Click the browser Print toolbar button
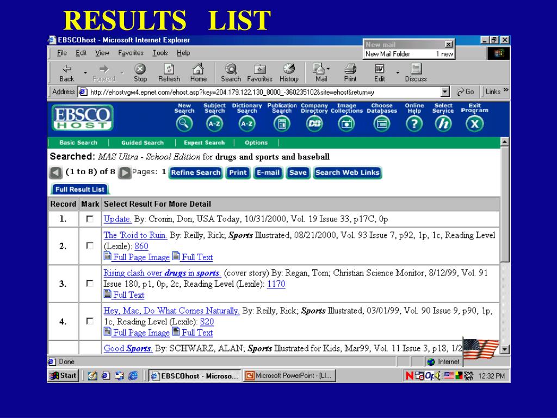 [350, 73]
